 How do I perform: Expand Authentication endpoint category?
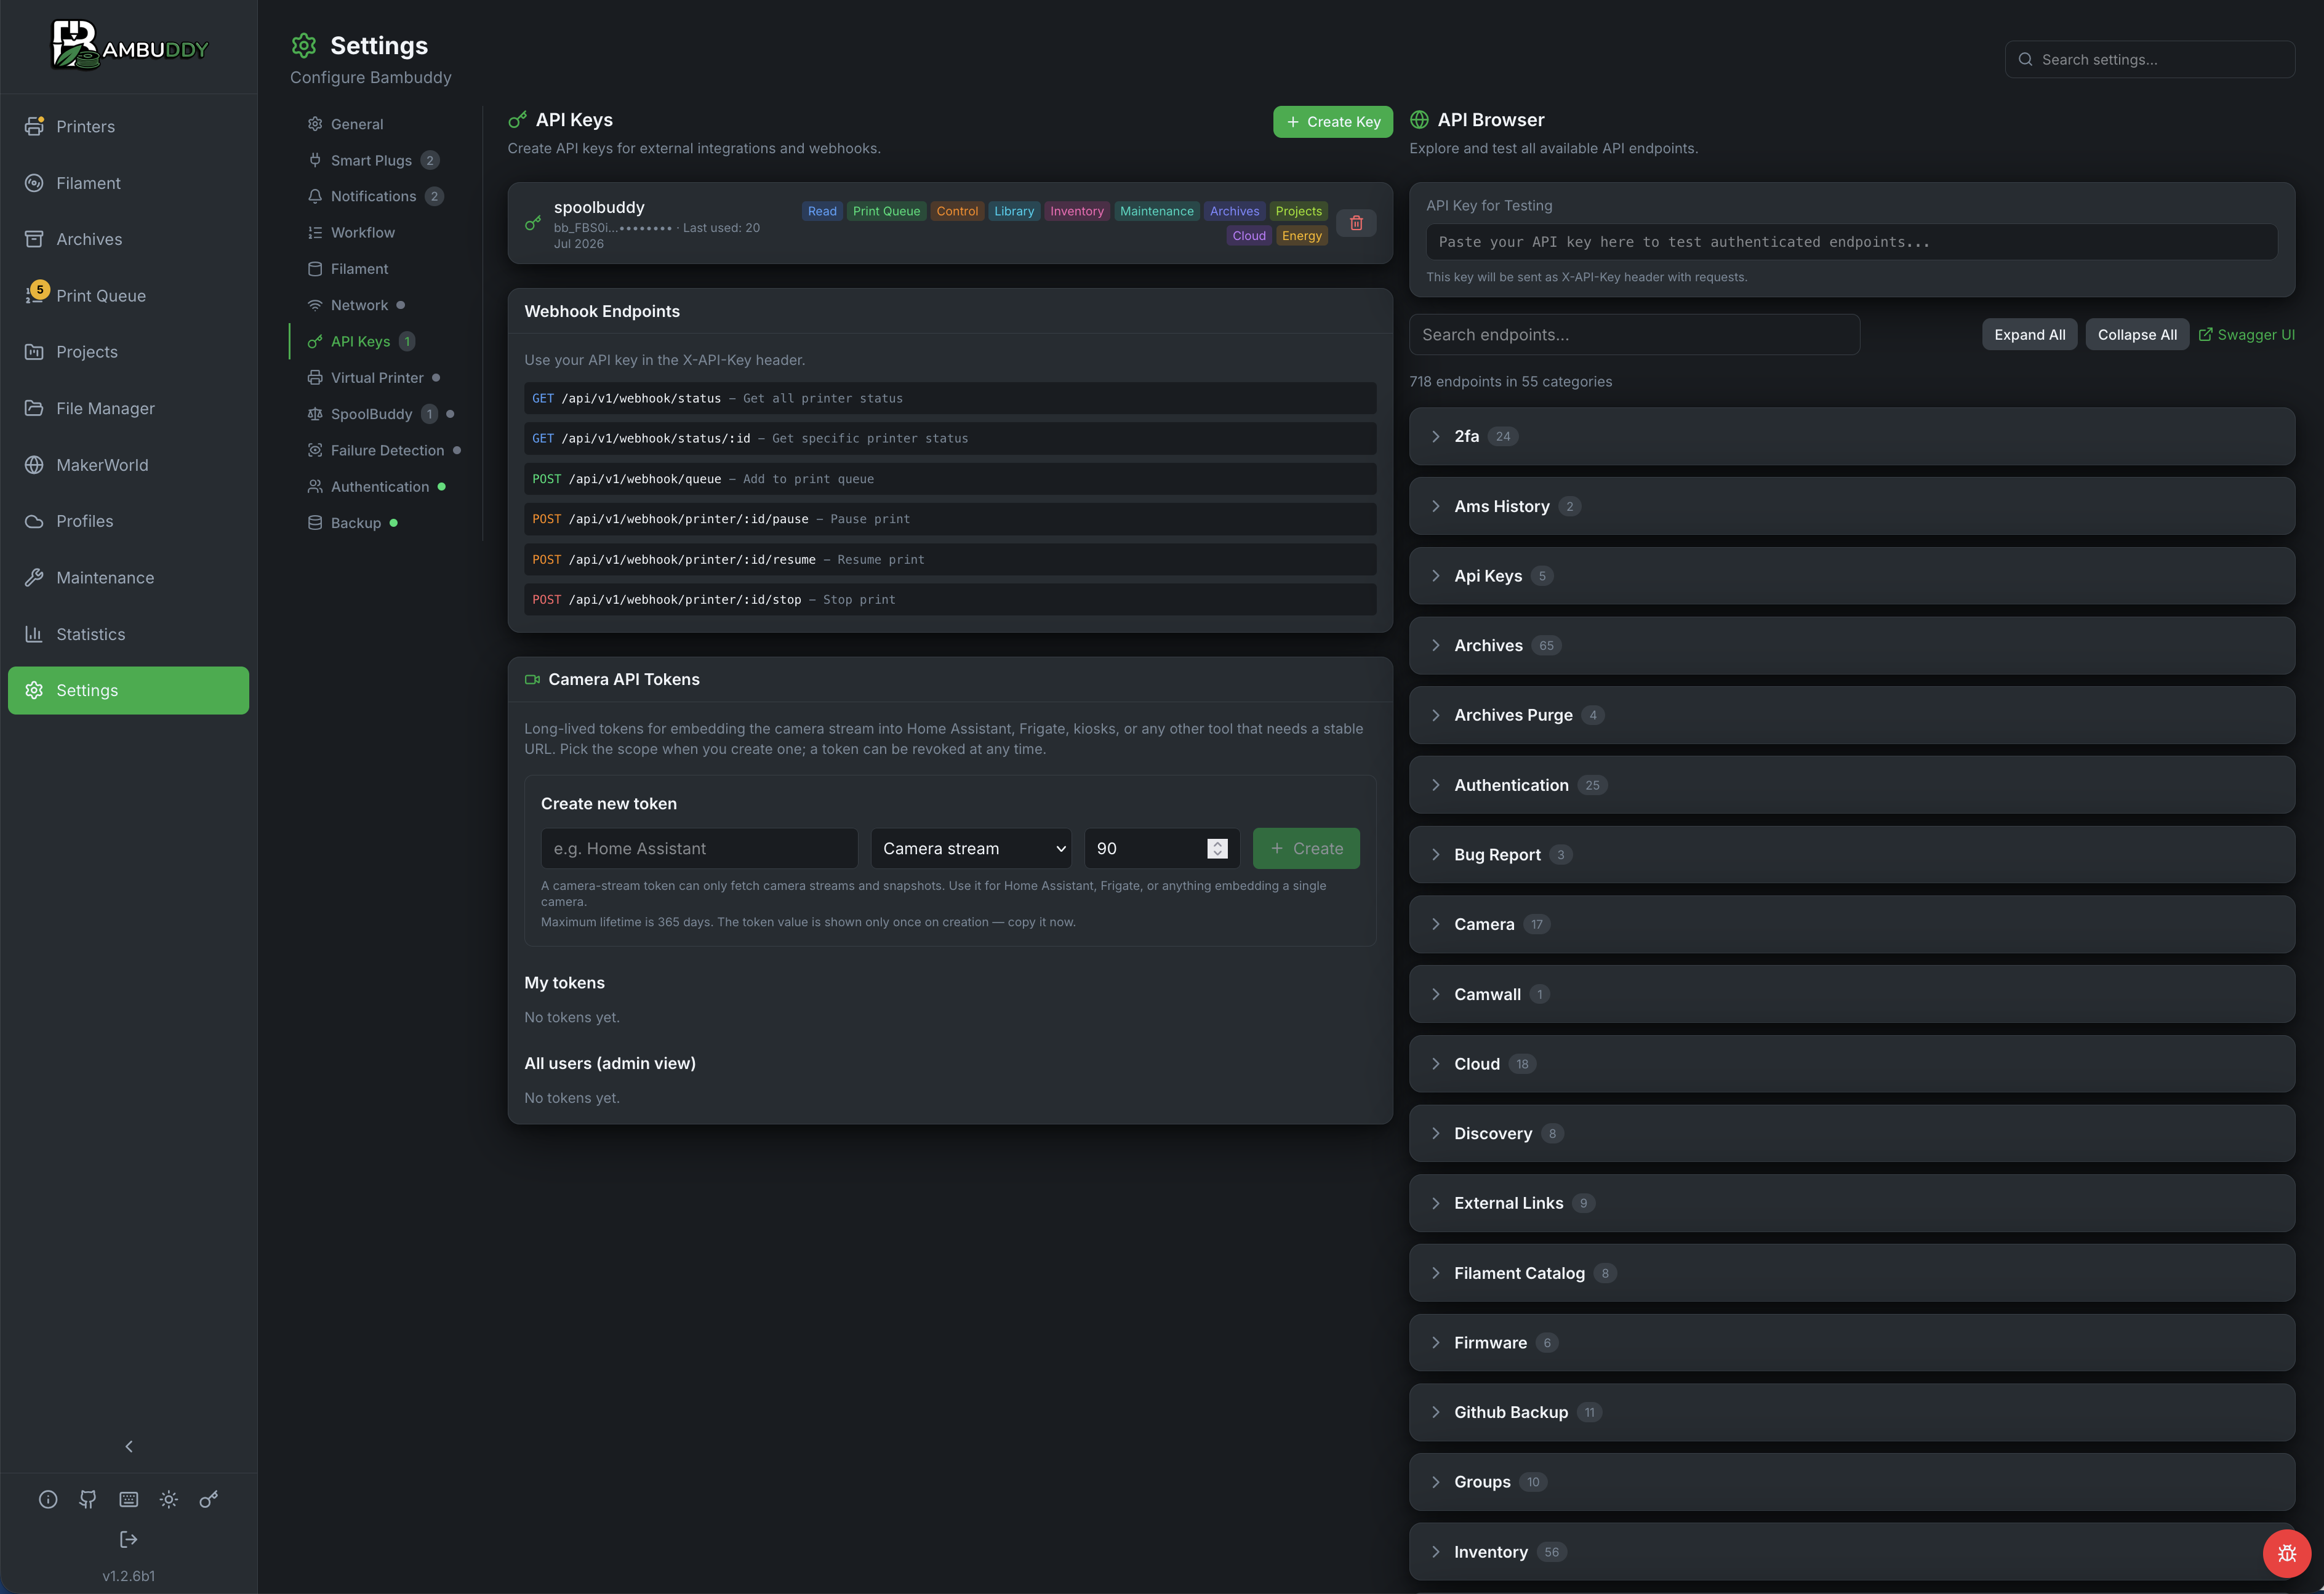point(1852,785)
